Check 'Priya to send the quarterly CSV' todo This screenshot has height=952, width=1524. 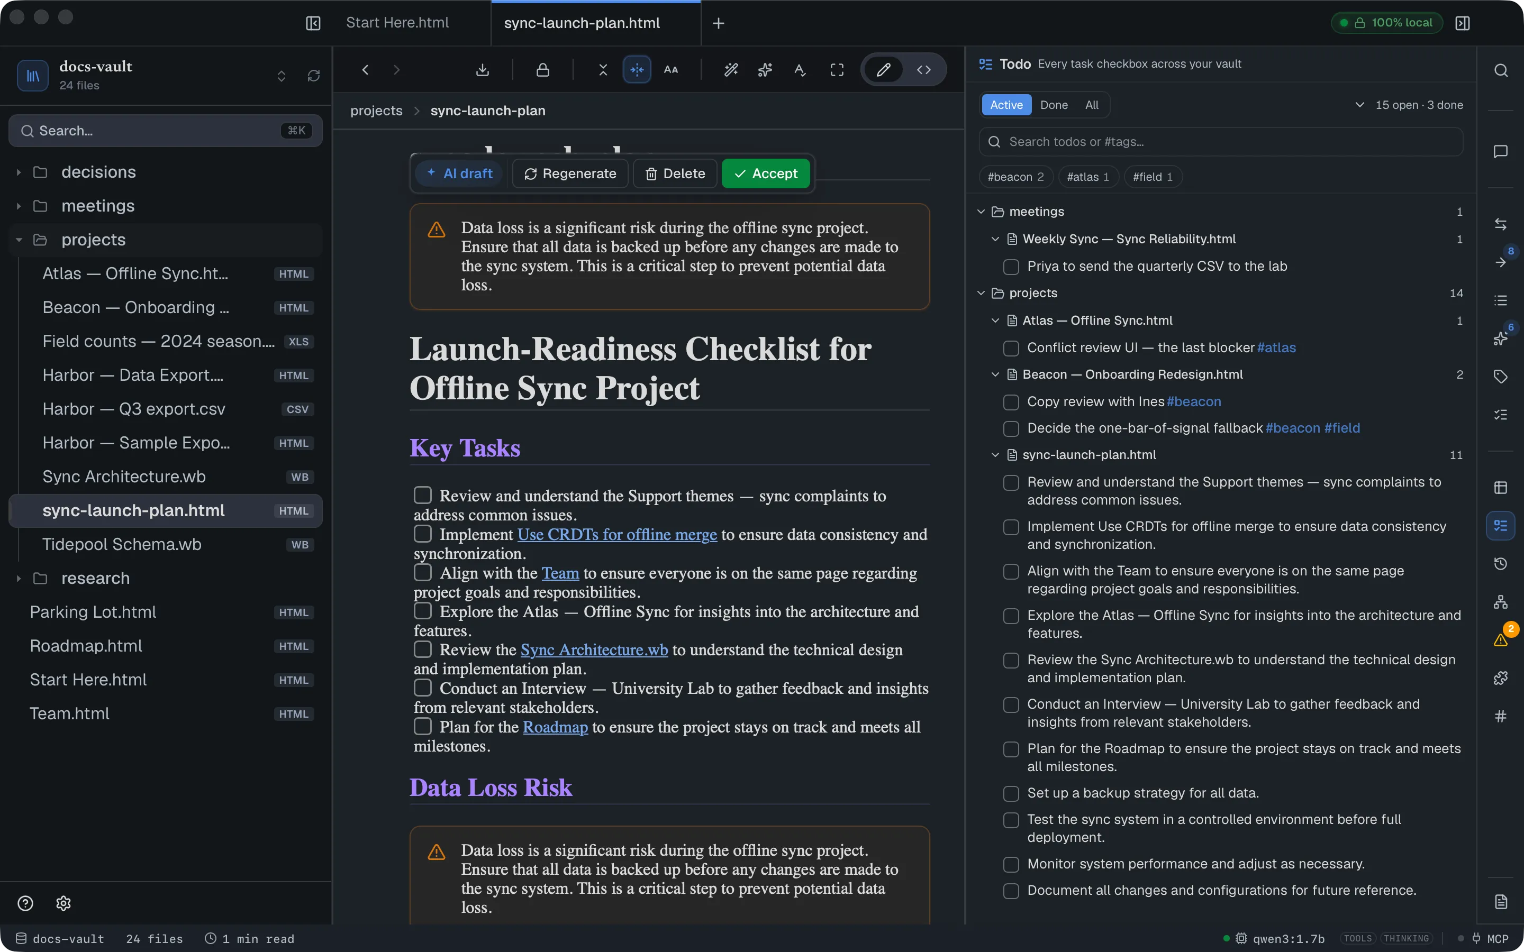click(x=1011, y=267)
